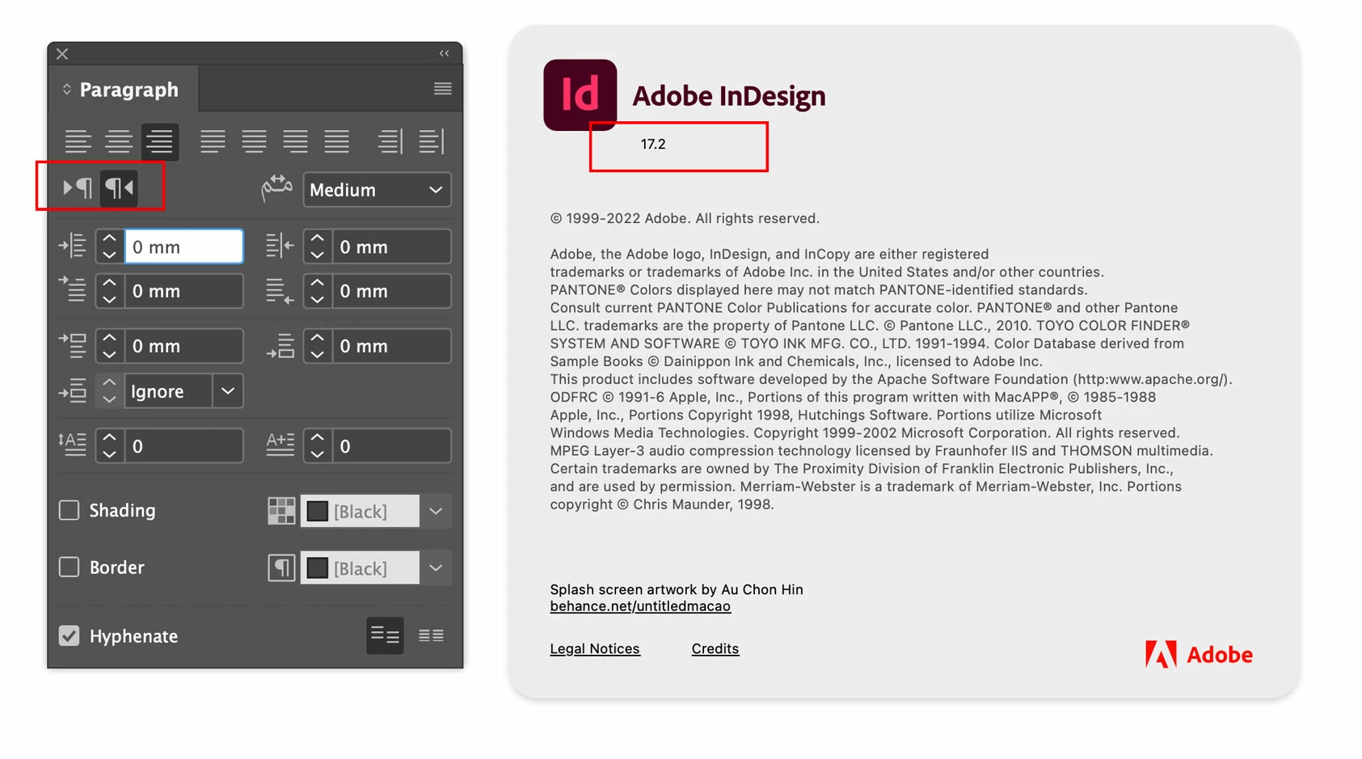Click the Space After field
This screenshot has height=759, width=1362.
[391, 346]
